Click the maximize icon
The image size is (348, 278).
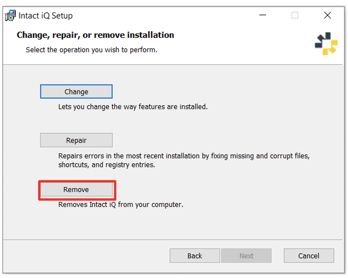[295, 15]
